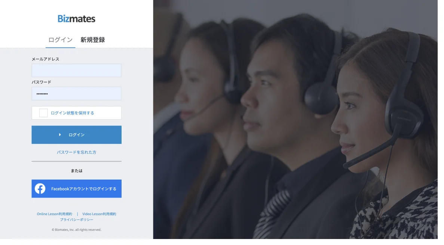Focus the メールアドレス input field

[x=76, y=70]
